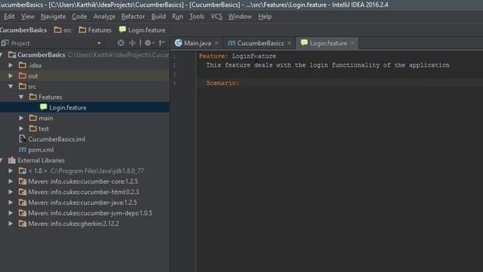Select Maven info.cukes:gherkin:2.12.2 entry
Viewport: 483px width, 272px height.
pyautogui.click(x=74, y=224)
